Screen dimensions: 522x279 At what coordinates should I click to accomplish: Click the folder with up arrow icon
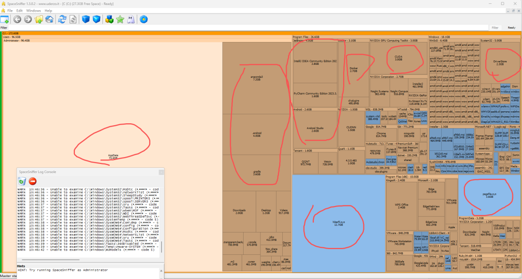[x=39, y=19]
